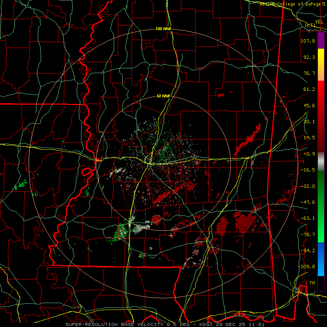Click the [KT] units label on legend
327x327 pixels.
[310, 25]
